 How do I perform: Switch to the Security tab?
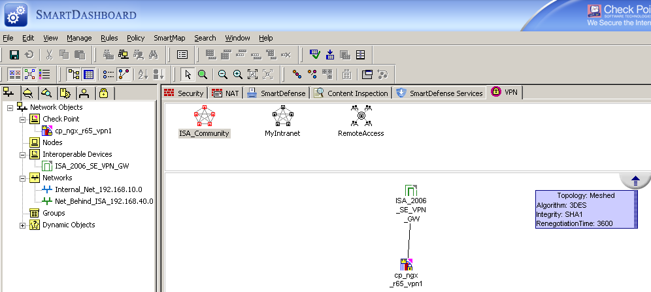[x=184, y=93]
